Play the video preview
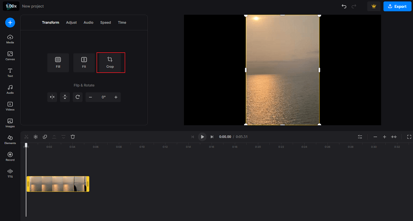 (x=202, y=137)
